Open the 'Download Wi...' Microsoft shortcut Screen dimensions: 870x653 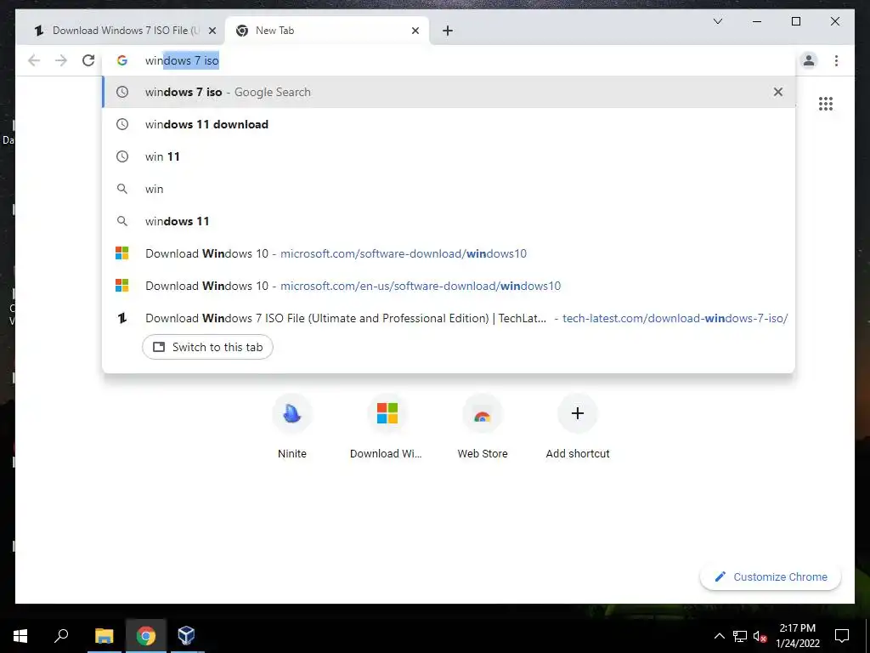pos(387,427)
